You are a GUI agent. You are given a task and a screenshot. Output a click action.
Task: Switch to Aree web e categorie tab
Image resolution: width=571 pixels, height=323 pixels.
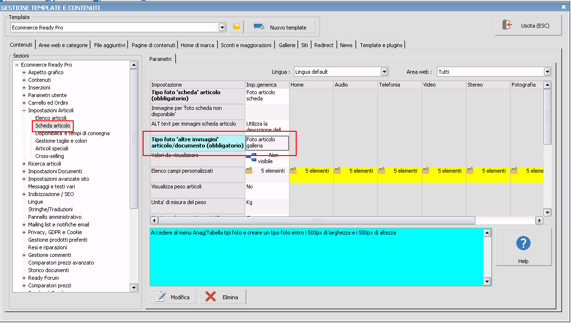click(63, 45)
